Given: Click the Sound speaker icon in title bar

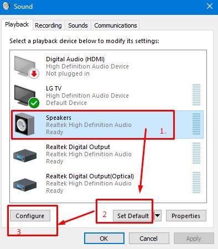Looking at the screenshot, I should [6, 6].
